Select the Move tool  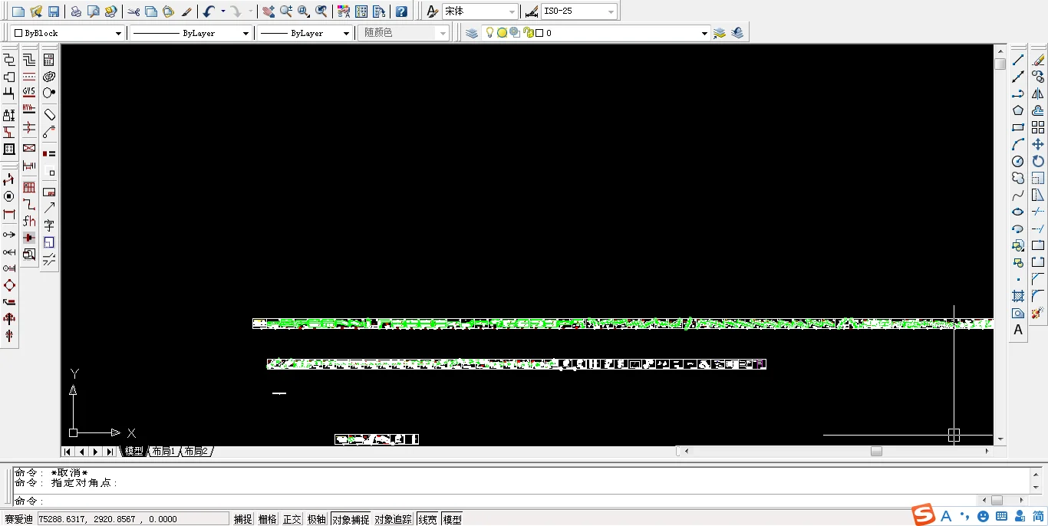(x=1038, y=144)
